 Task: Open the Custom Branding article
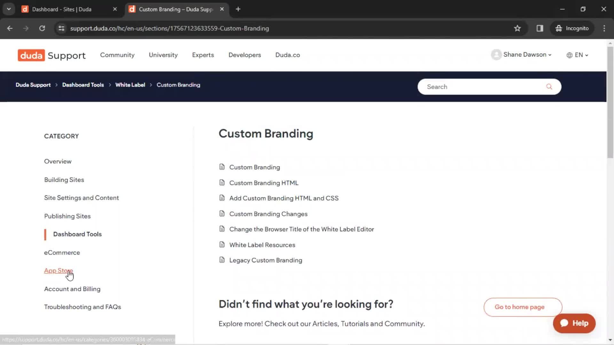[x=255, y=167]
